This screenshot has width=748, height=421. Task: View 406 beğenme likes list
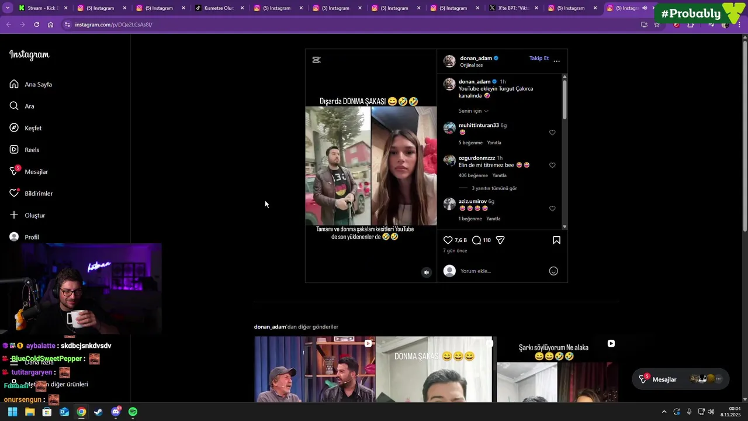[x=473, y=175]
